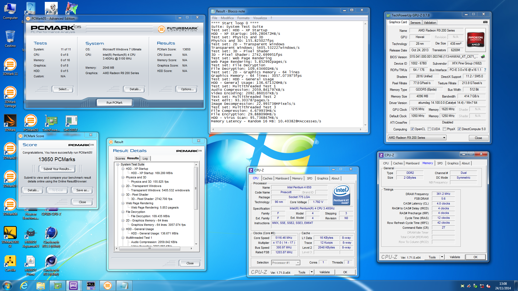This screenshot has width=518, height=291.
Task: Open the TechPowerUp GPU-Z desktop shortcut
Action: (51, 123)
